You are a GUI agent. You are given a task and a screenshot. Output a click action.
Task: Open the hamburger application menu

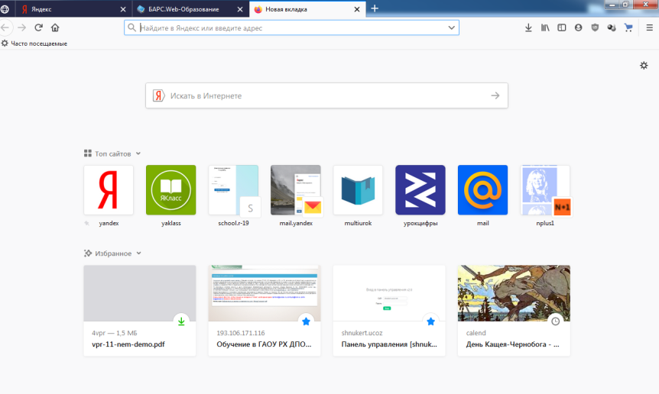[x=649, y=27]
